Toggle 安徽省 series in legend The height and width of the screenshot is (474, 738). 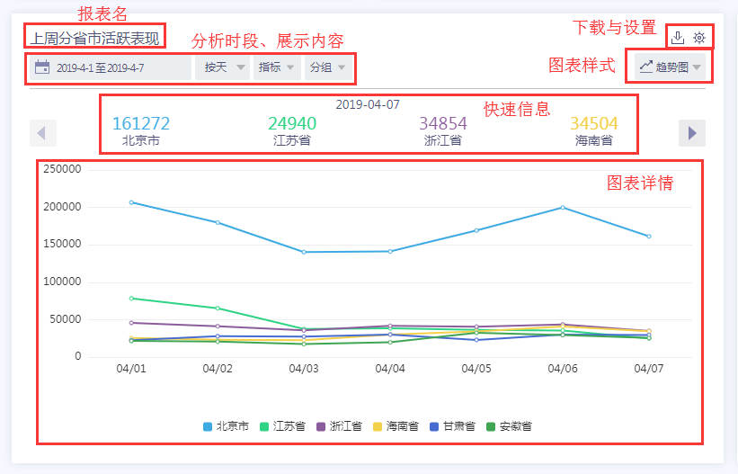(509, 426)
